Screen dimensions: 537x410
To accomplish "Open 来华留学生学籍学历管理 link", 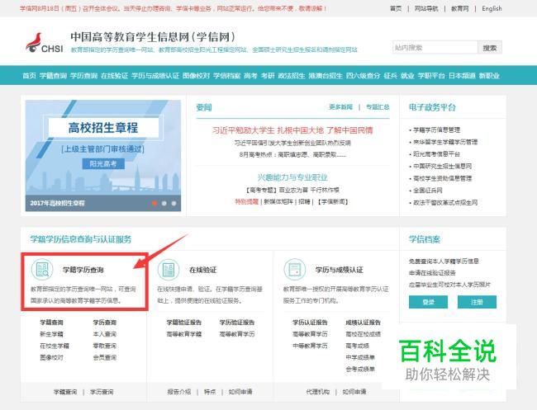I will click(x=445, y=142).
